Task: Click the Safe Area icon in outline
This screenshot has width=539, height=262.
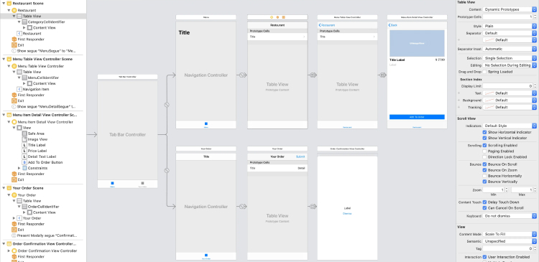Action: (24, 134)
